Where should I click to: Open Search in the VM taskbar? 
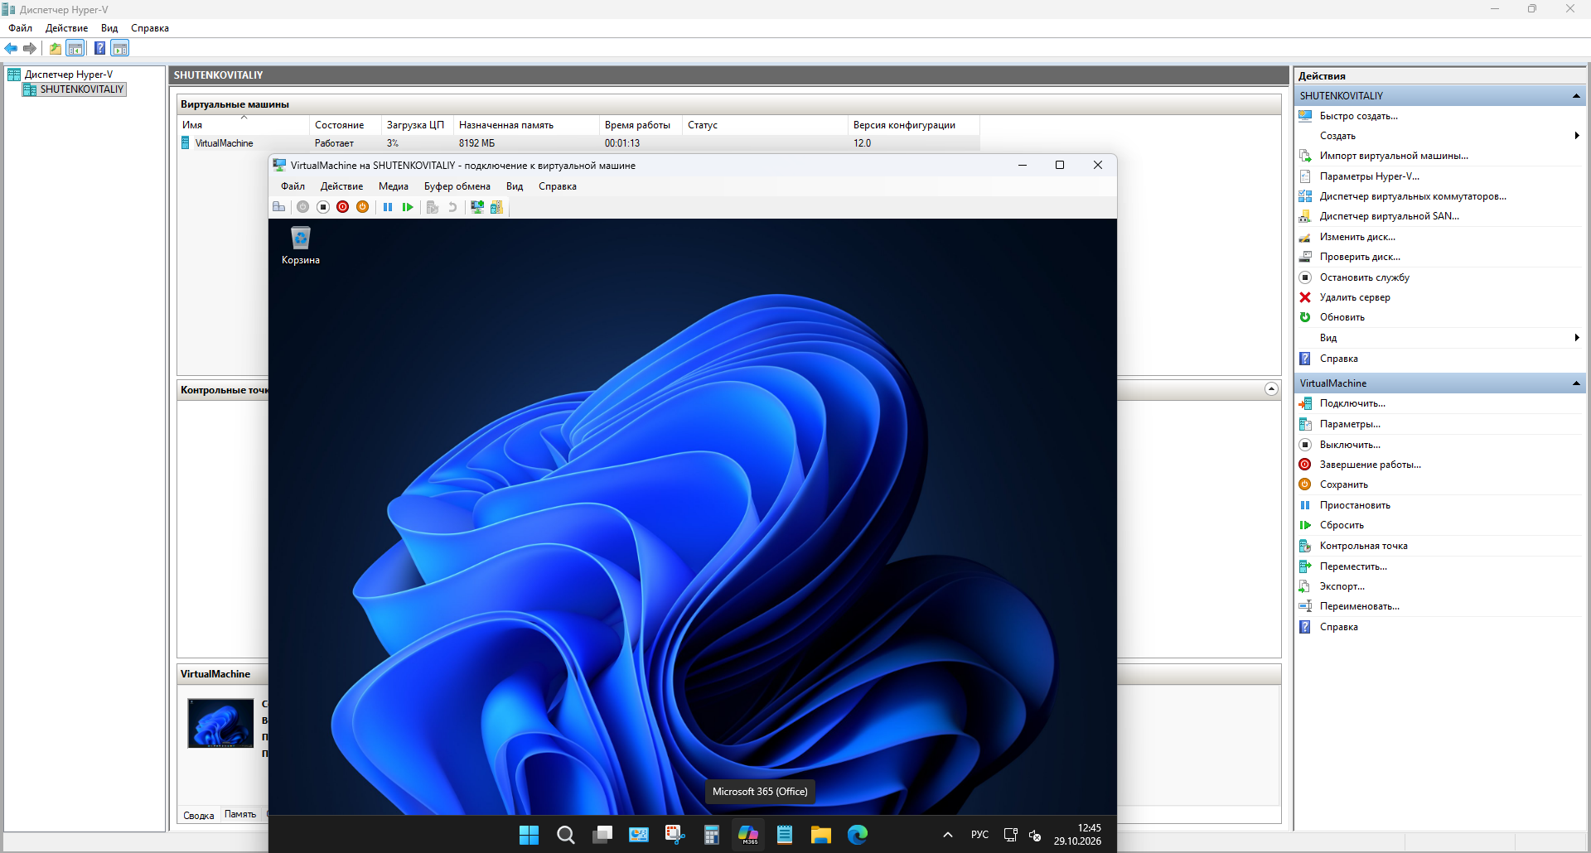coord(566,835)
